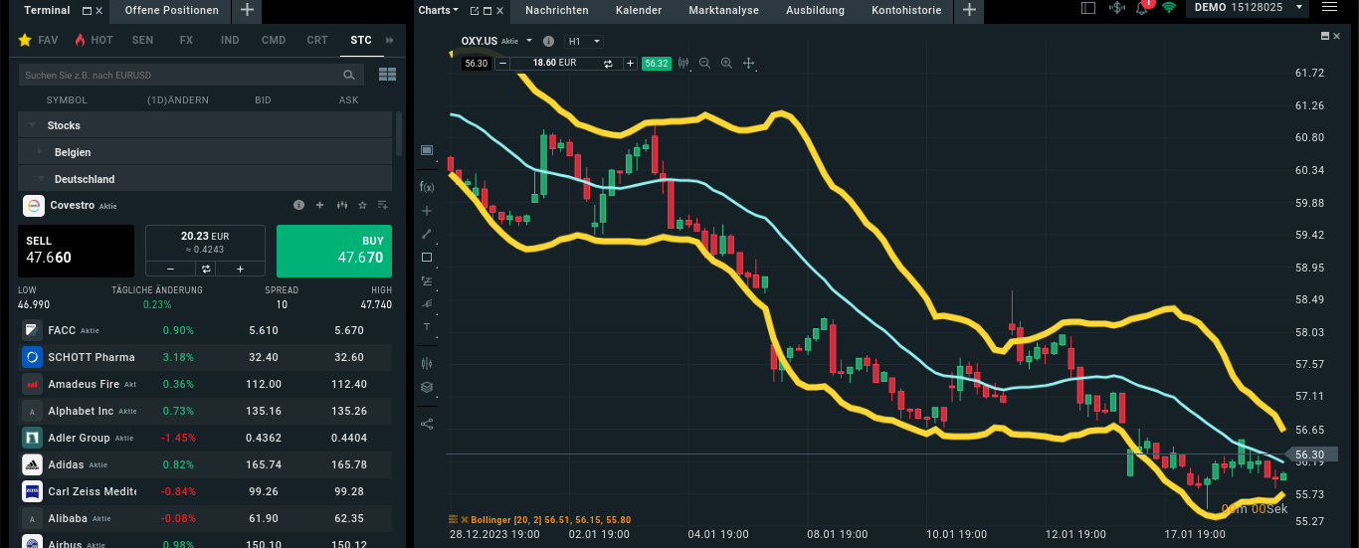Viewport: 1359px width, 548px height.
Task: Open the f(x) indicators tool
Action: point(427,186)
